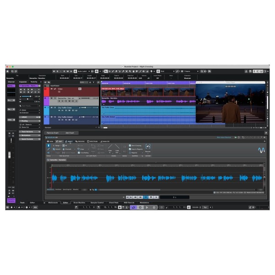
Task: Click the Rename history icon in WaveLab ribbon
Action: click(148, 148)
